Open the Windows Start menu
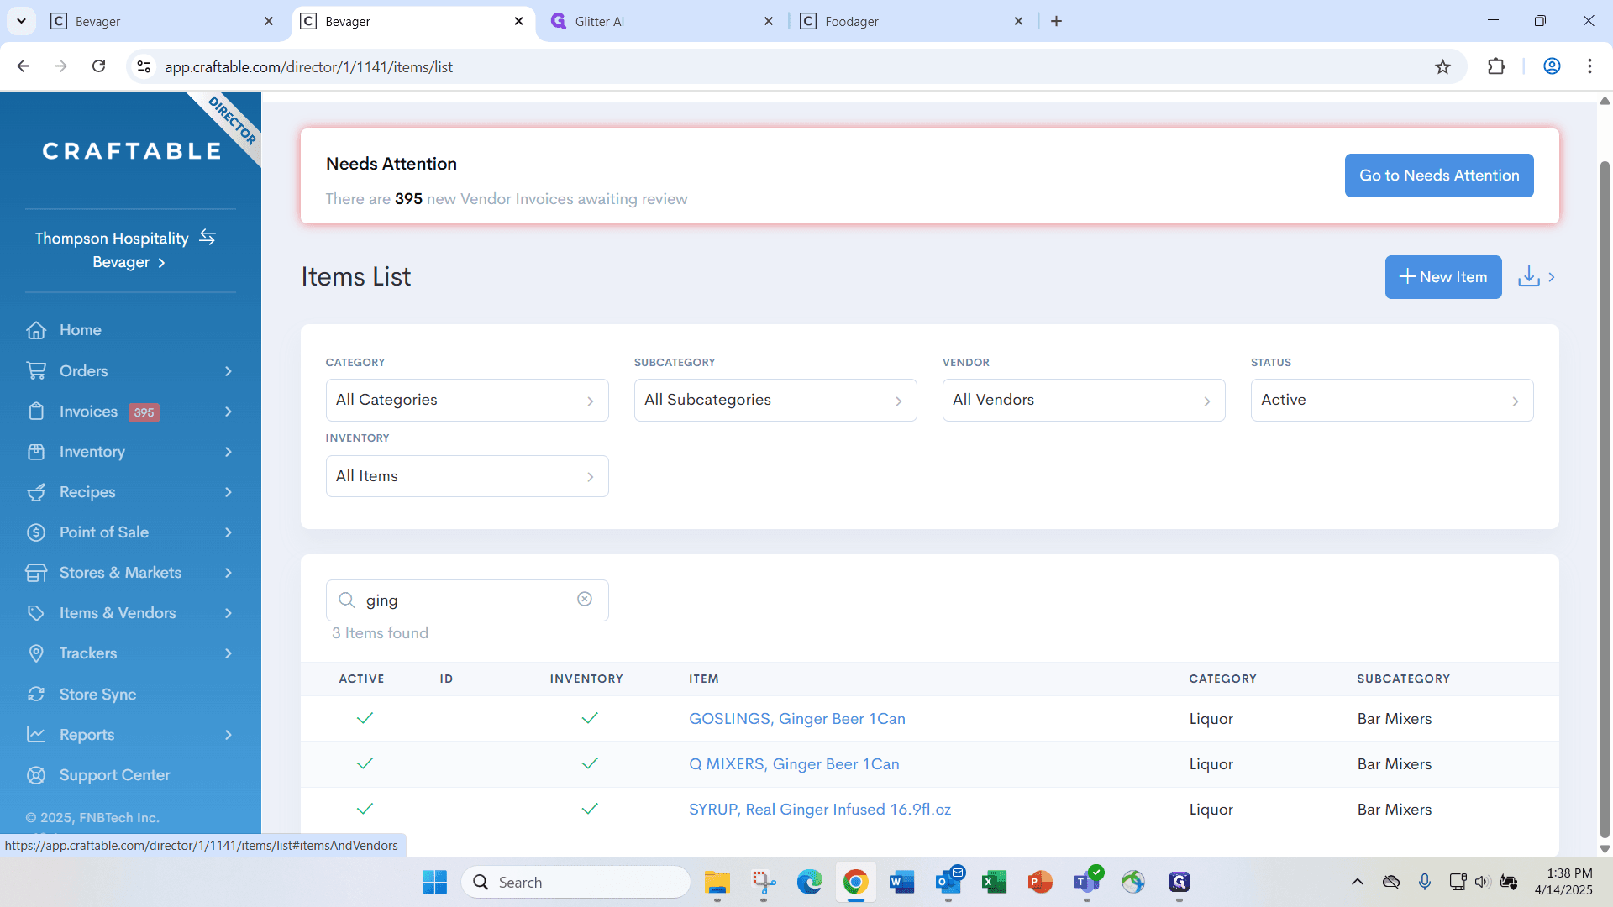The height and width of the screenshot is (907, 1613). [434, 882]
